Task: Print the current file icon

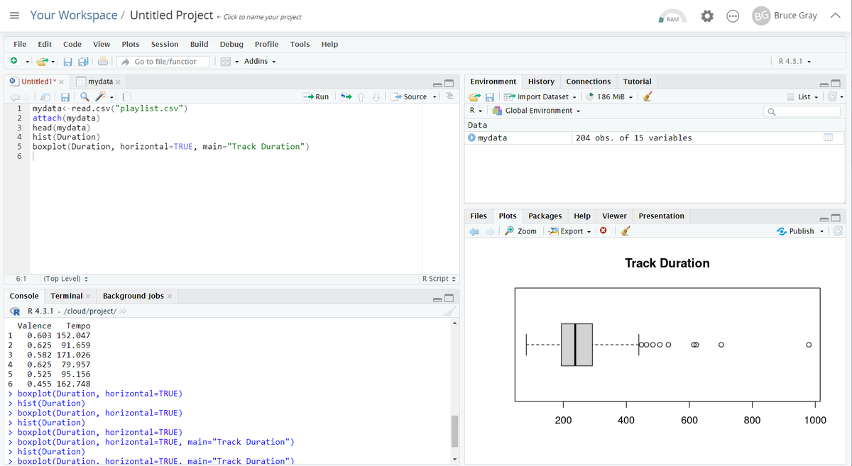Action: coord(103,61)
